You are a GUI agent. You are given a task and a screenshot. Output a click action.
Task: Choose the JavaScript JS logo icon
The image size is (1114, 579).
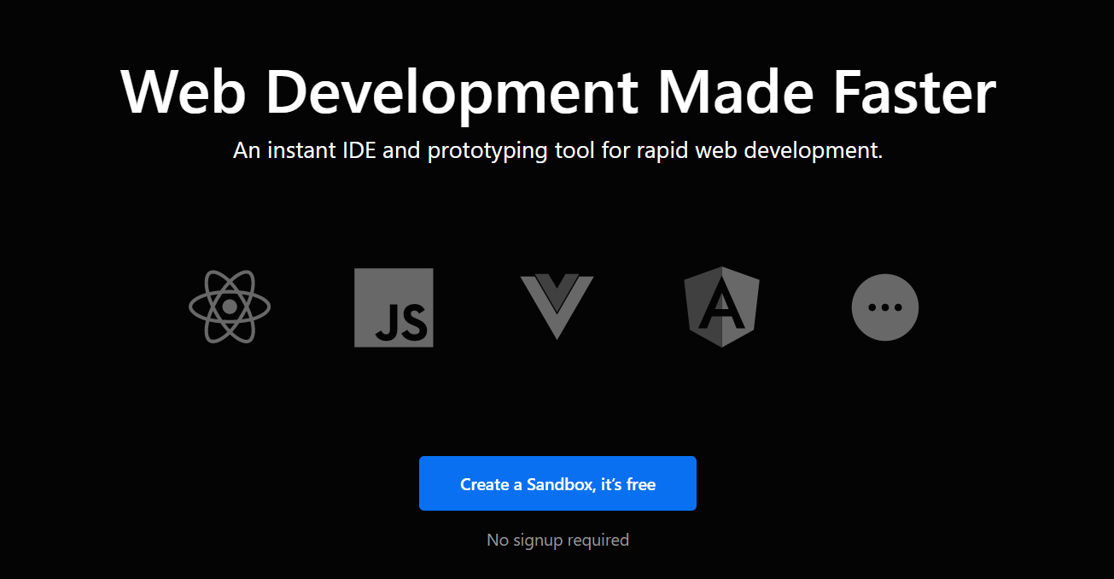click(x=394, y=307)
